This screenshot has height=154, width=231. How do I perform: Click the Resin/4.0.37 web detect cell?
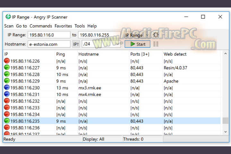(x=175, y=68)
